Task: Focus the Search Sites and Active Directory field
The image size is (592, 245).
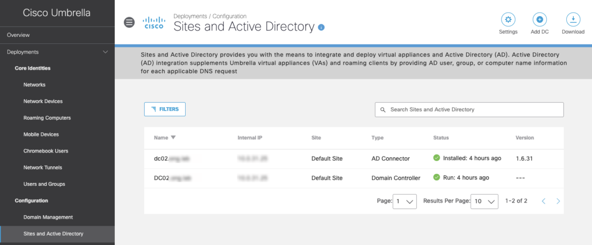Action: point(469,110)
